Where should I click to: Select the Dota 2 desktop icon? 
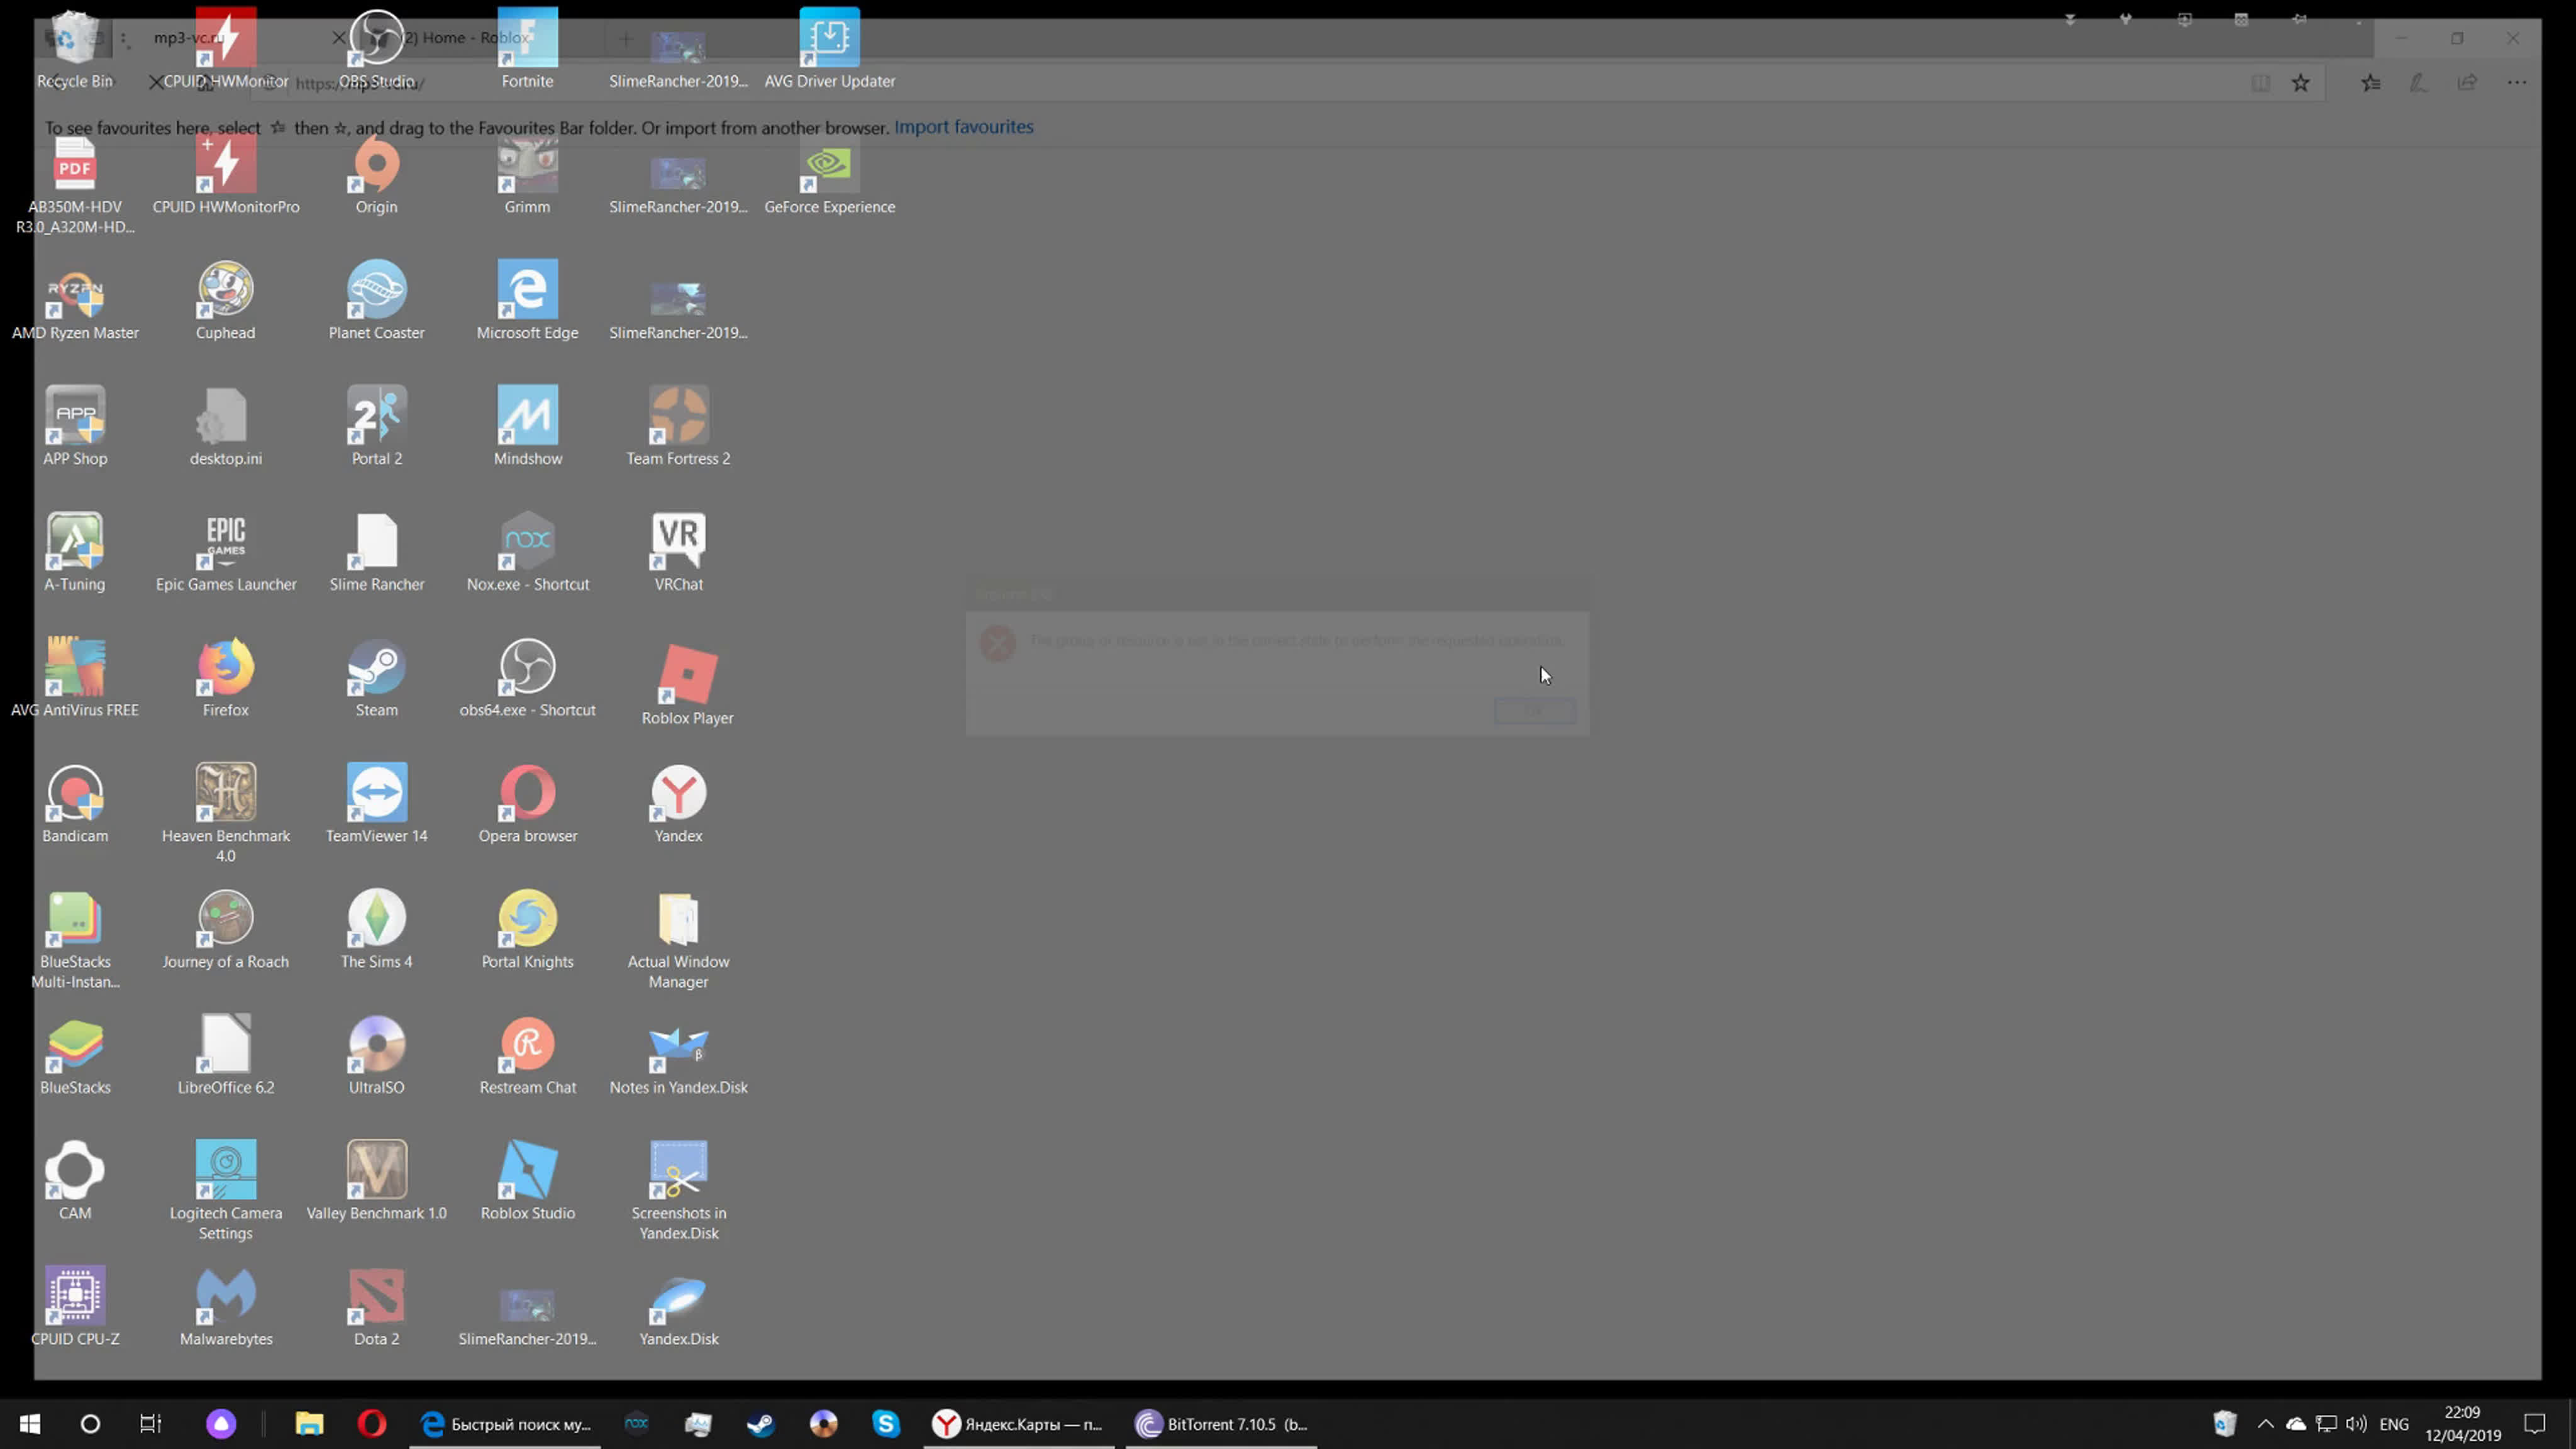click(x=376, y=1309)
